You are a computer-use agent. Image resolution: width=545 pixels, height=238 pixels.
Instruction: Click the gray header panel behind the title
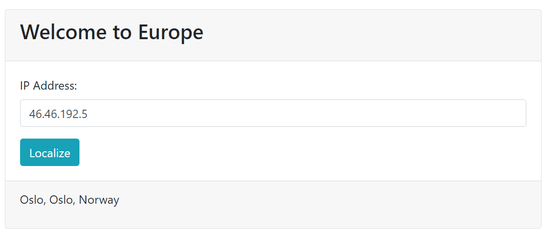pos(368,34)
